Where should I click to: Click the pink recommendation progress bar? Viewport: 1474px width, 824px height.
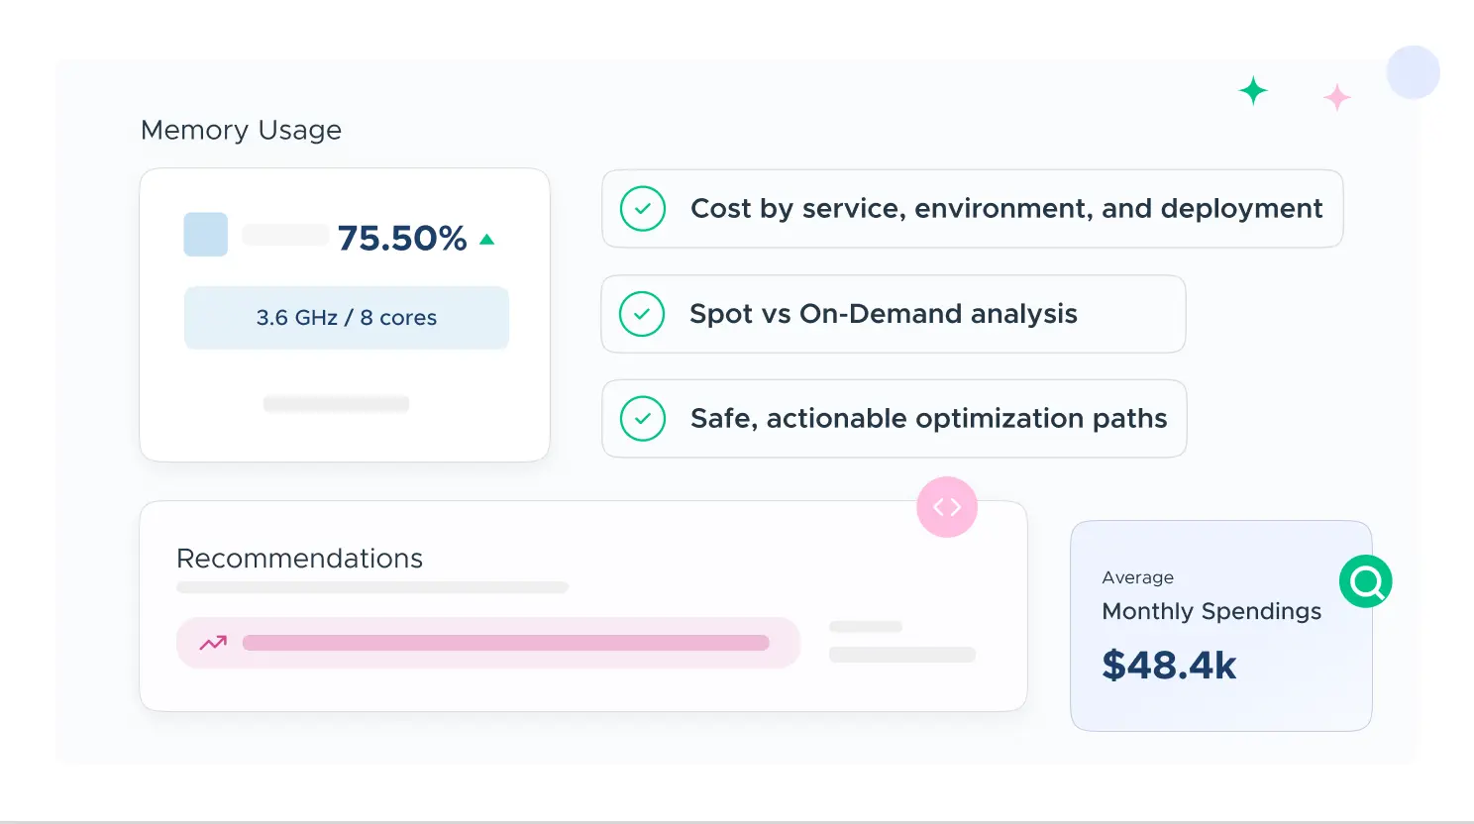505,643
